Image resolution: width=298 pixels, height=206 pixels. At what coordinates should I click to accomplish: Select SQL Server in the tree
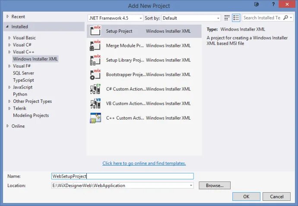tap(23, 73)
